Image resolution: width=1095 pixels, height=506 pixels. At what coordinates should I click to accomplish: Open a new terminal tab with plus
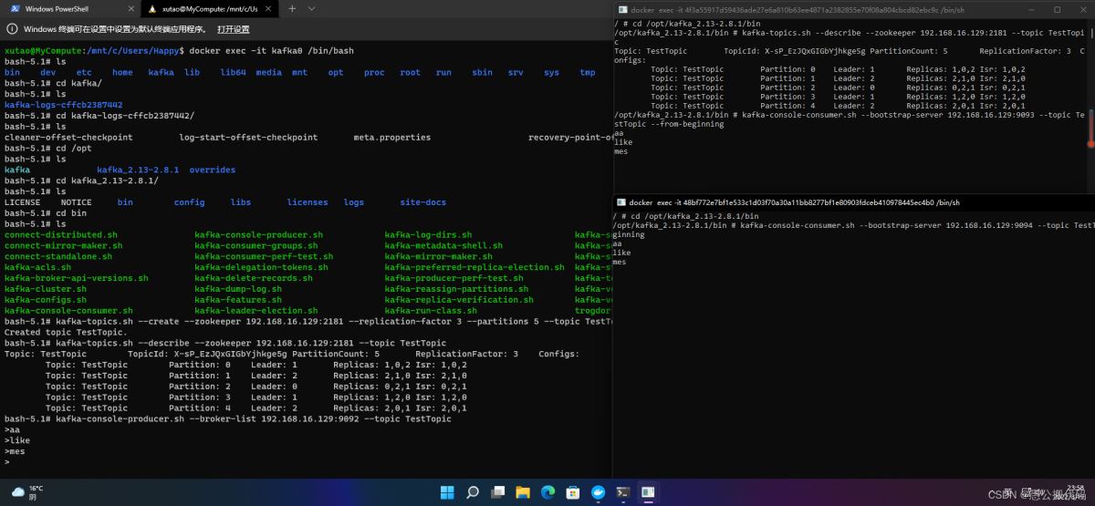[x=292, y=9]
